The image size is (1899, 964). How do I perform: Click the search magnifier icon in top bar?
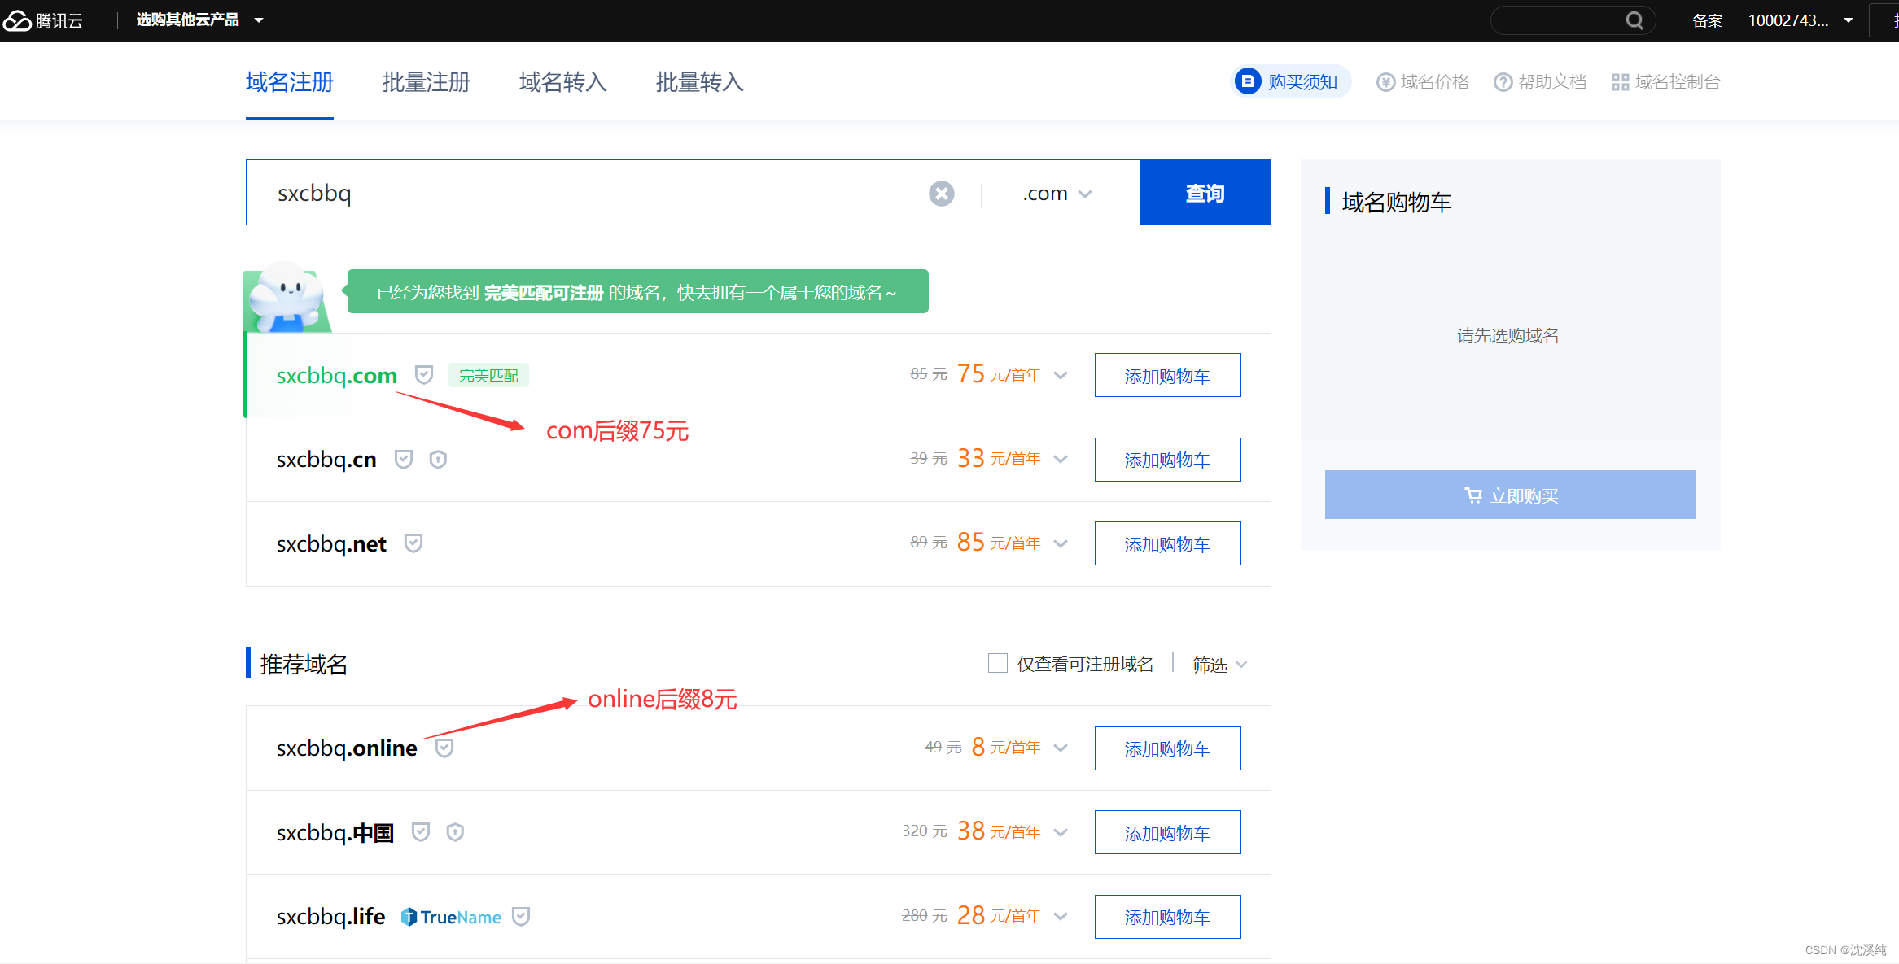point(1634,21)
